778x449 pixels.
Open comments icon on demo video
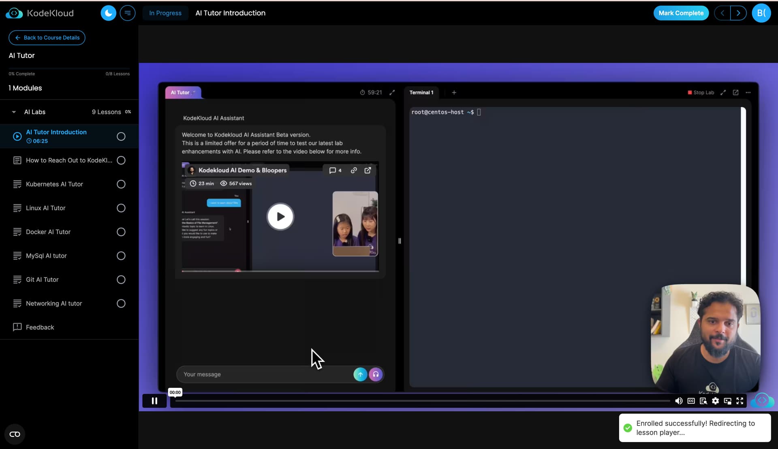pos(335,170)
